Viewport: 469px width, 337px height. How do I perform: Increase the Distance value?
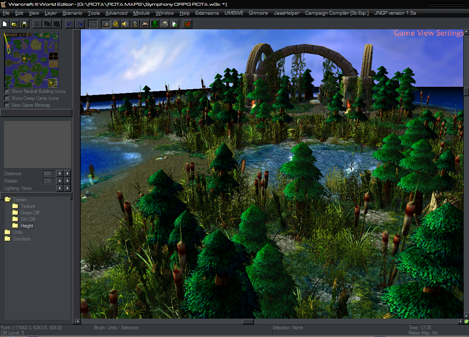click(x=68, y=174)
